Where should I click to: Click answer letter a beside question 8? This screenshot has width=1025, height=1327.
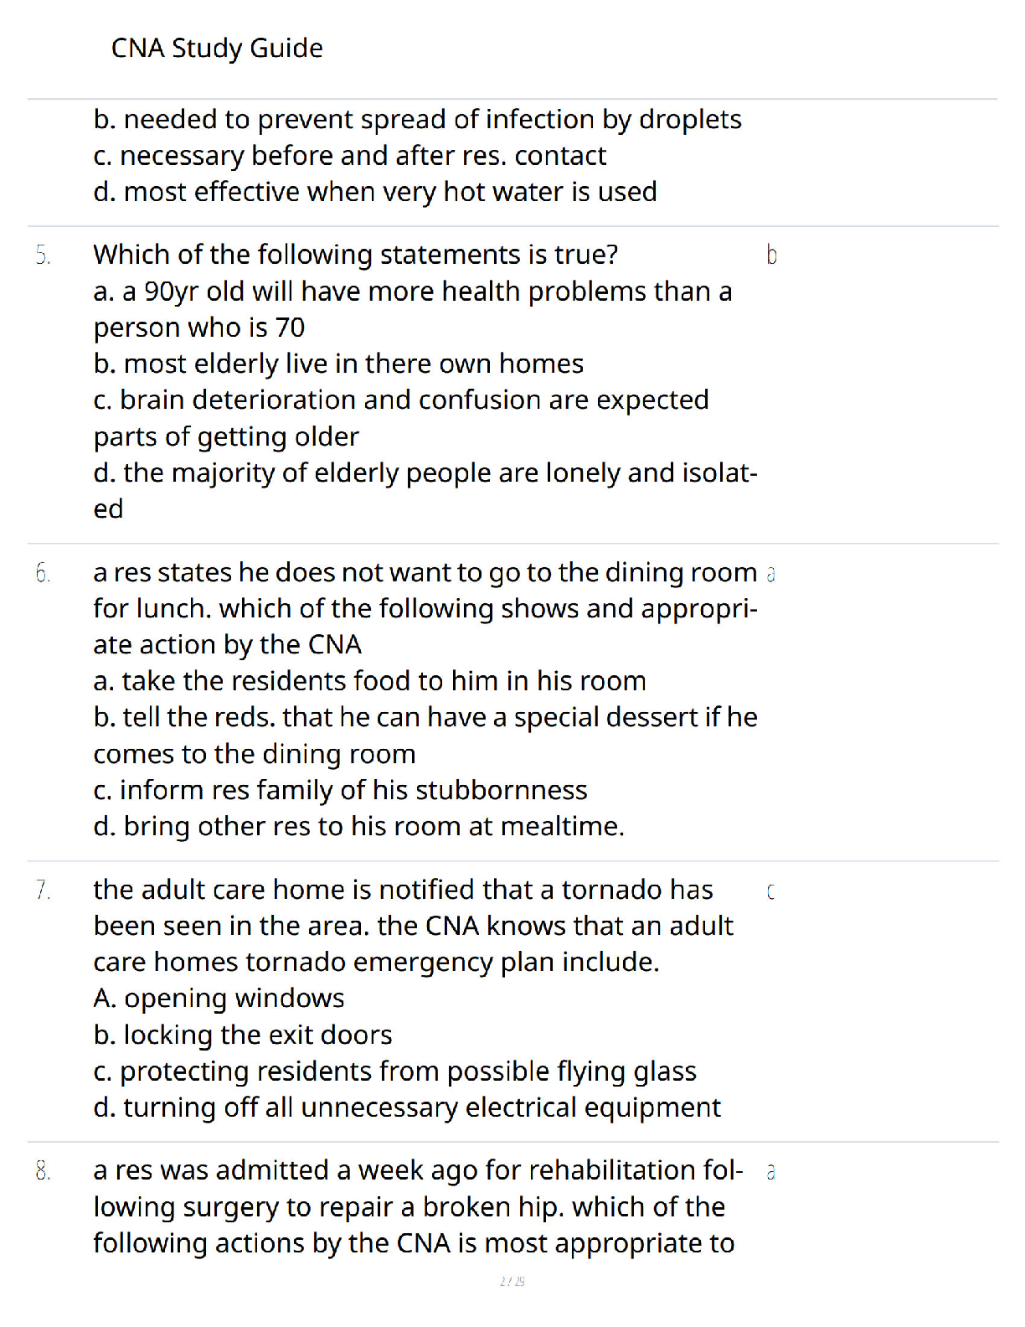point(771,1172)
